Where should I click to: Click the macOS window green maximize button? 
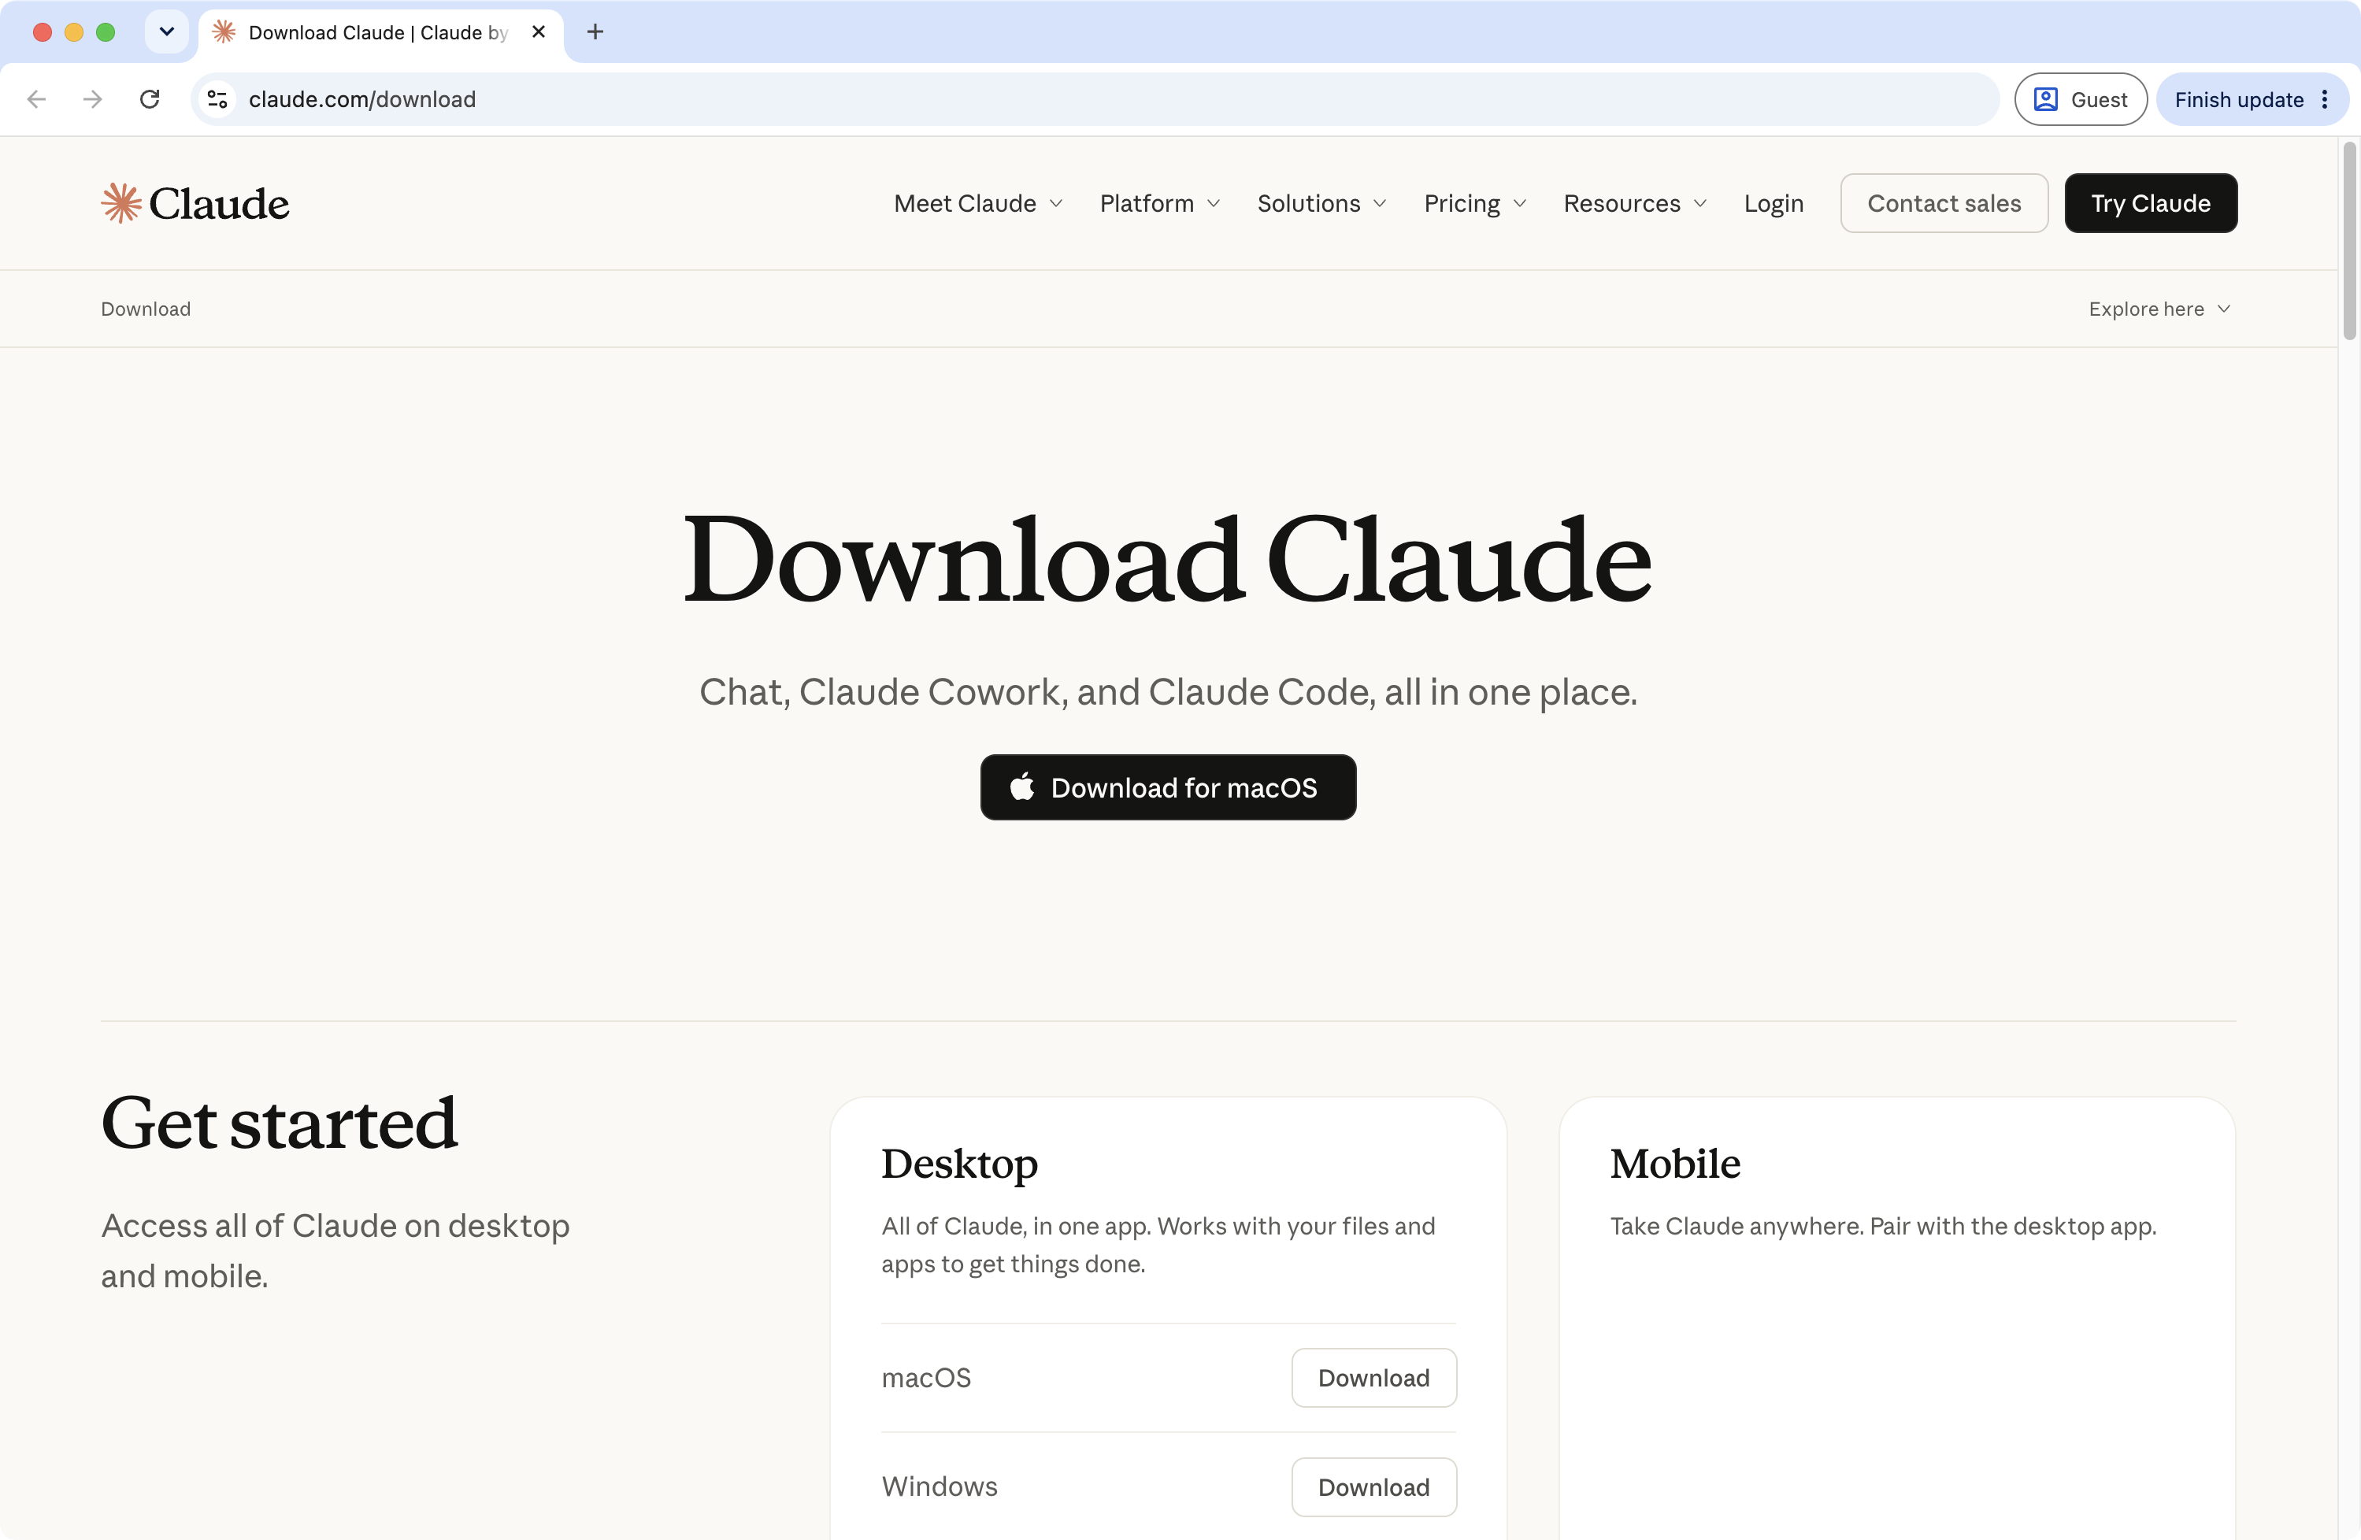[x=106, y=31]
